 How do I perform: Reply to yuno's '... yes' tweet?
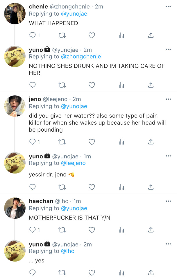pos(33,273)
